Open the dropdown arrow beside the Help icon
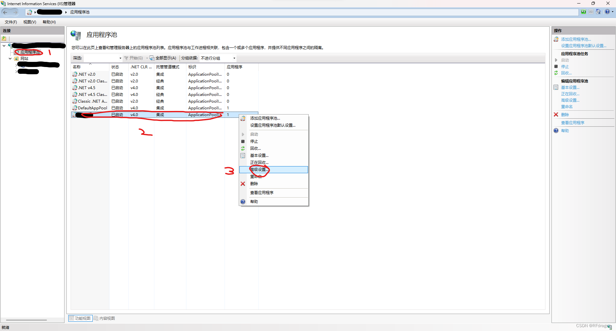The height and width of the screenshot is (331, 616). pyautogui.click(x=612, y=12)
